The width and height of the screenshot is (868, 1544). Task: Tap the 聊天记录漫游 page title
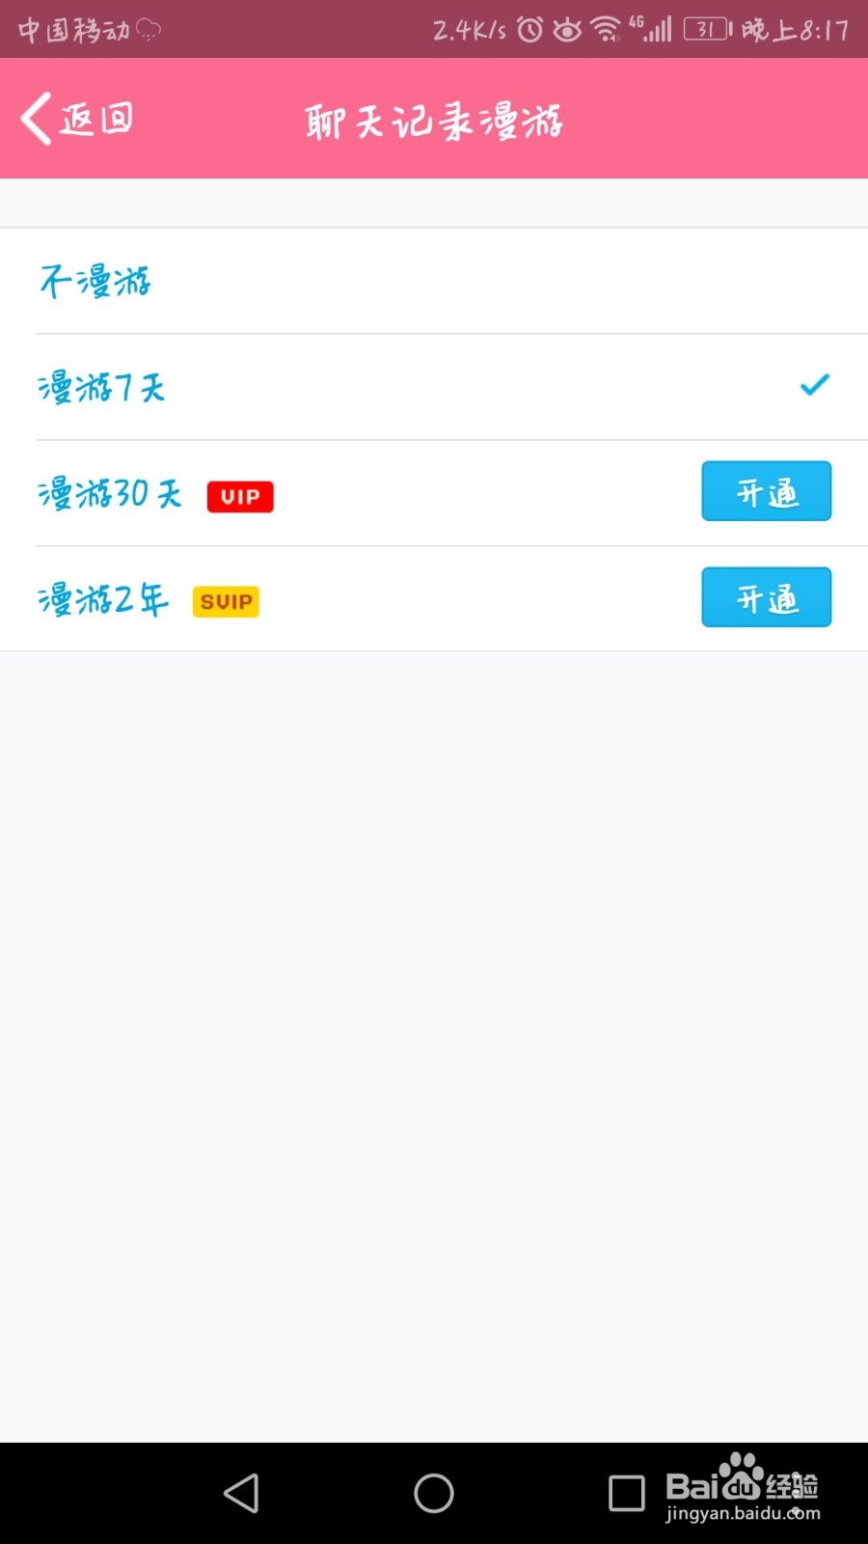(x=434, y=121)
